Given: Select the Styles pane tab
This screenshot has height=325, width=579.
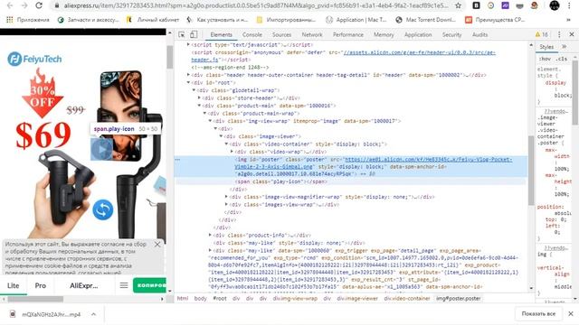Looking at the screenshot, I should (x=546, y=47).
